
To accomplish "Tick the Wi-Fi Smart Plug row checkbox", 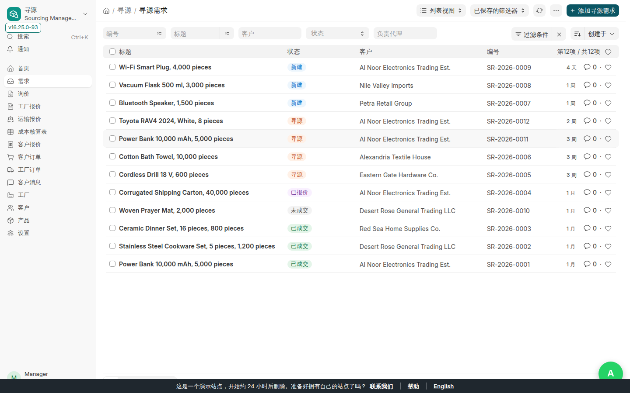I will [x=112, y=67].
